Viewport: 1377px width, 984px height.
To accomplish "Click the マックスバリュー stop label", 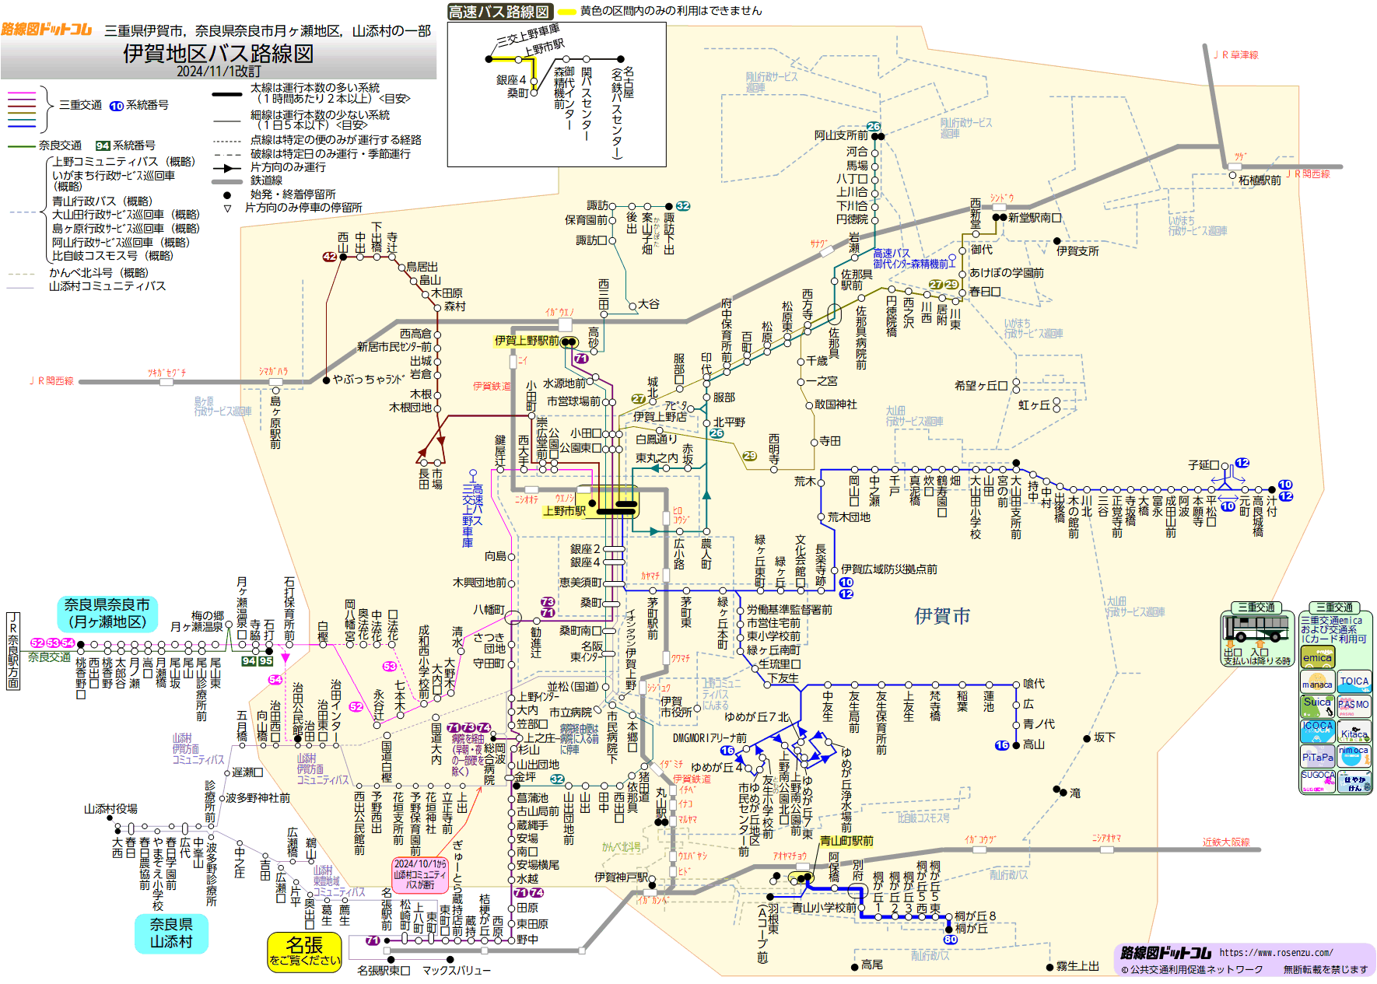I will [x=457, y=971].
